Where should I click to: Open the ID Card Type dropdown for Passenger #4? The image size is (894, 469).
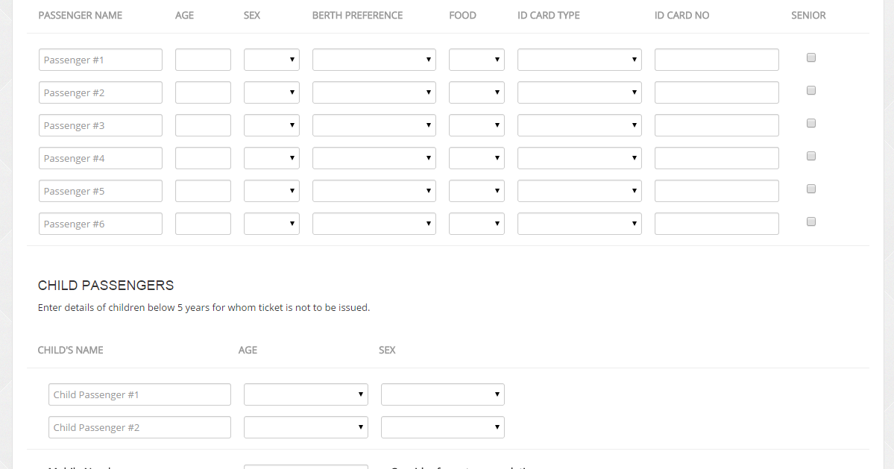point(579,157)
